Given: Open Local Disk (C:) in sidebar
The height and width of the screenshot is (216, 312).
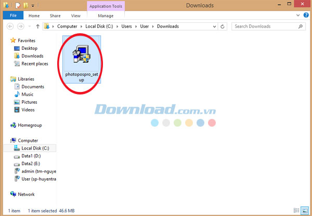Looking at the screenshot, I should pyautogui.click(x=35, y=148).
